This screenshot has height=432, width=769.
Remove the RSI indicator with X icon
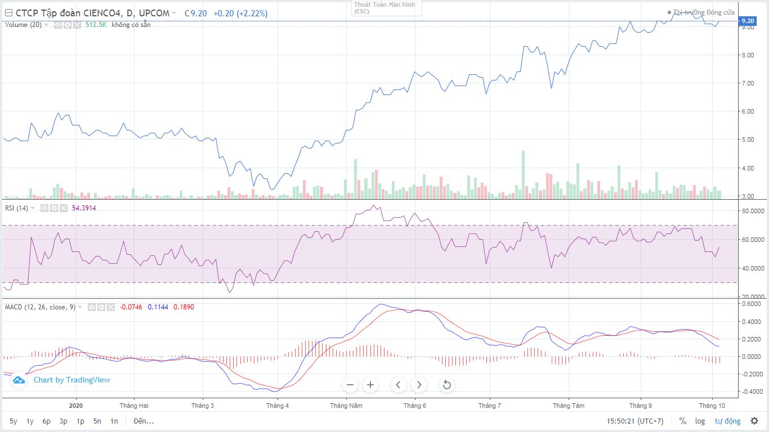[x=63, y=208]
